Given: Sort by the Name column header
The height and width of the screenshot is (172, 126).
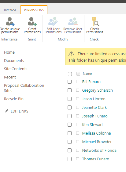Looking at the screenshot, I should click(x=87, y=74).
